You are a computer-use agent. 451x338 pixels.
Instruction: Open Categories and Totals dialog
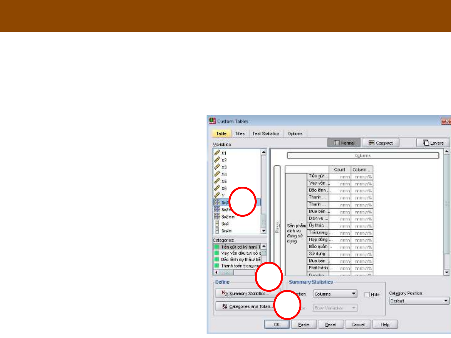point(244,306)
